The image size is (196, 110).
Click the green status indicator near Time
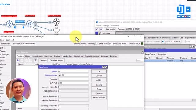(142, 44)
